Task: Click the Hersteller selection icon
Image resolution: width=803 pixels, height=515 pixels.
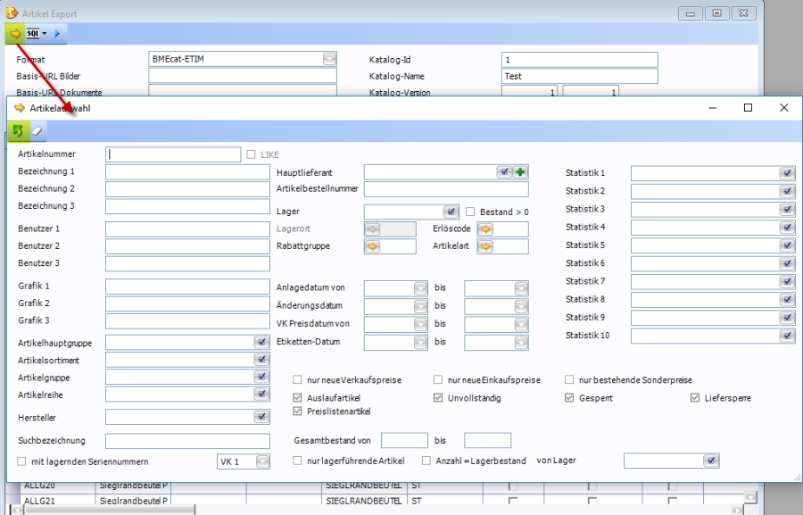Action: (261, 416)
